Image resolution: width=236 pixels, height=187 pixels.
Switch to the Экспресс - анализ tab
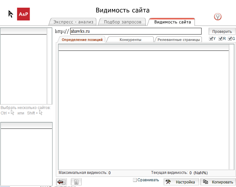pos(73,22)
